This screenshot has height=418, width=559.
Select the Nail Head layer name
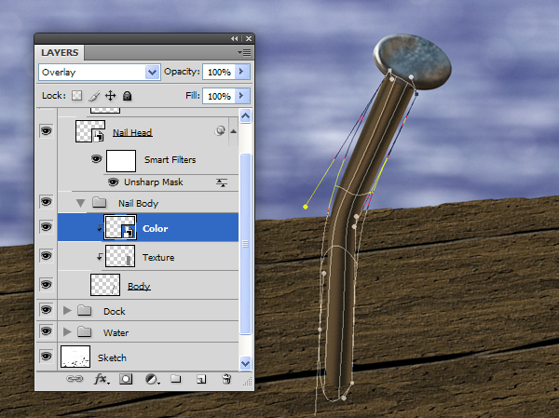click(x=132, y=132)
